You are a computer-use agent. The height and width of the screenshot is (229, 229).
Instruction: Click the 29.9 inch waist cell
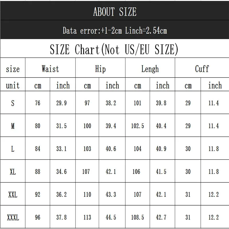click(62, 103)
